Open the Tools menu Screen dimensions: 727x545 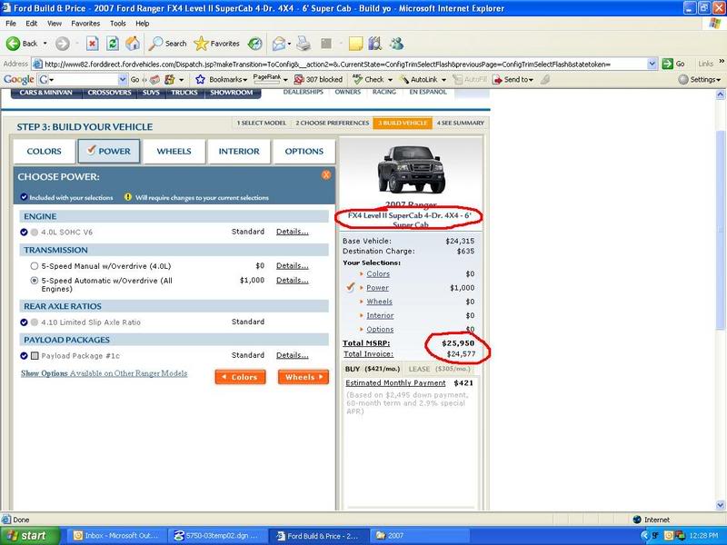(x=118, y=24)
